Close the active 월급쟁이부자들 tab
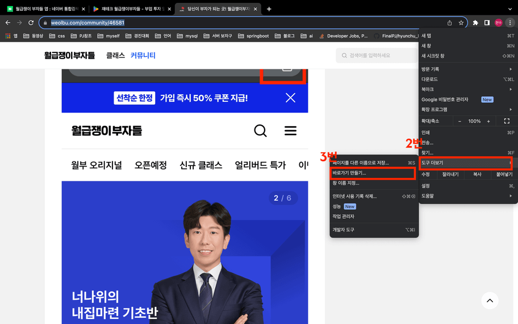This screenshot has width=518, height=324. tap(256, 9)
